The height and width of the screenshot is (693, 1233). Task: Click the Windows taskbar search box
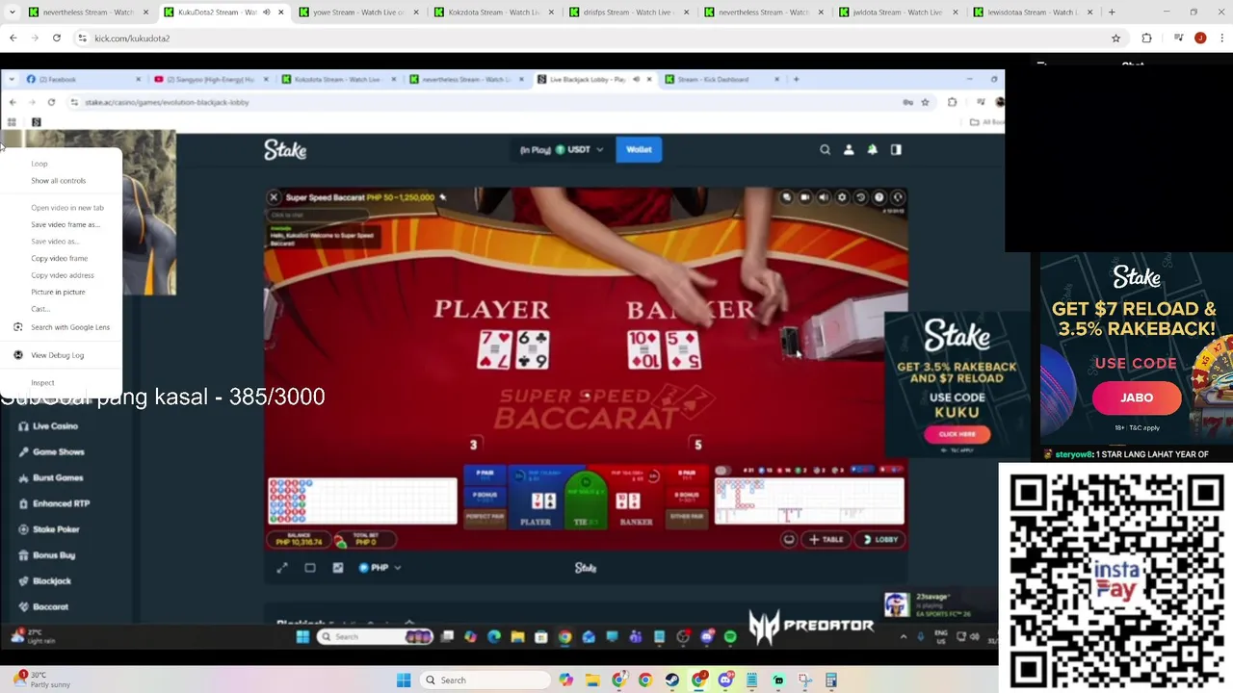click(x=486, y=680)
